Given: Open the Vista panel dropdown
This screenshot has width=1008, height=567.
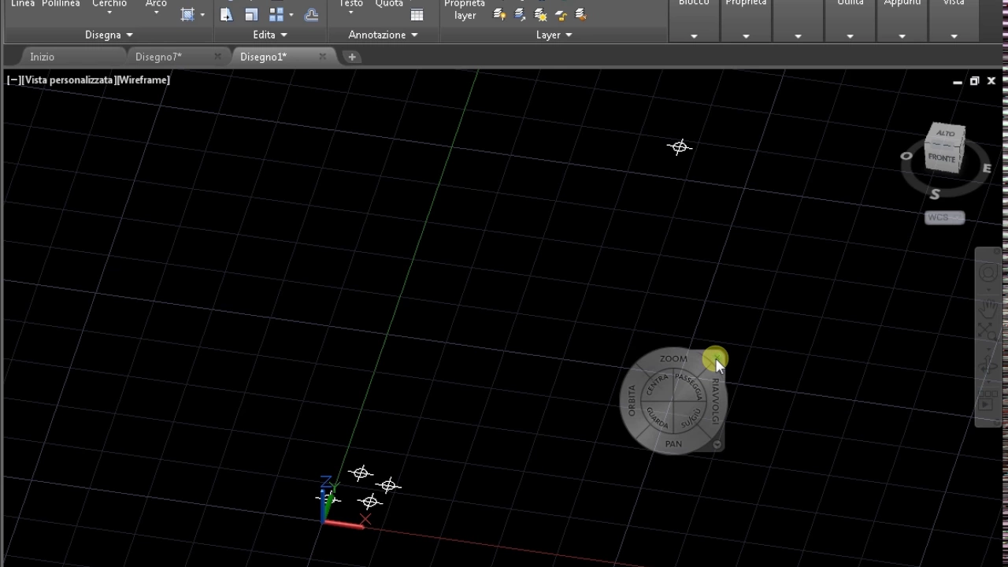Looking at the screenshot, I should (x=954, y=36).
